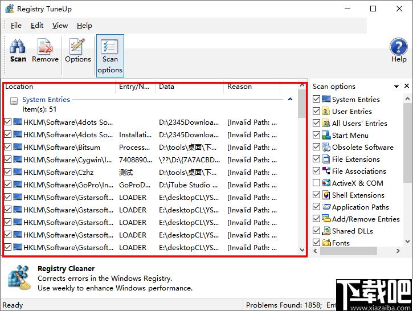
Task: Click the File Extensions icon
Action: click(x=326, y=159)
